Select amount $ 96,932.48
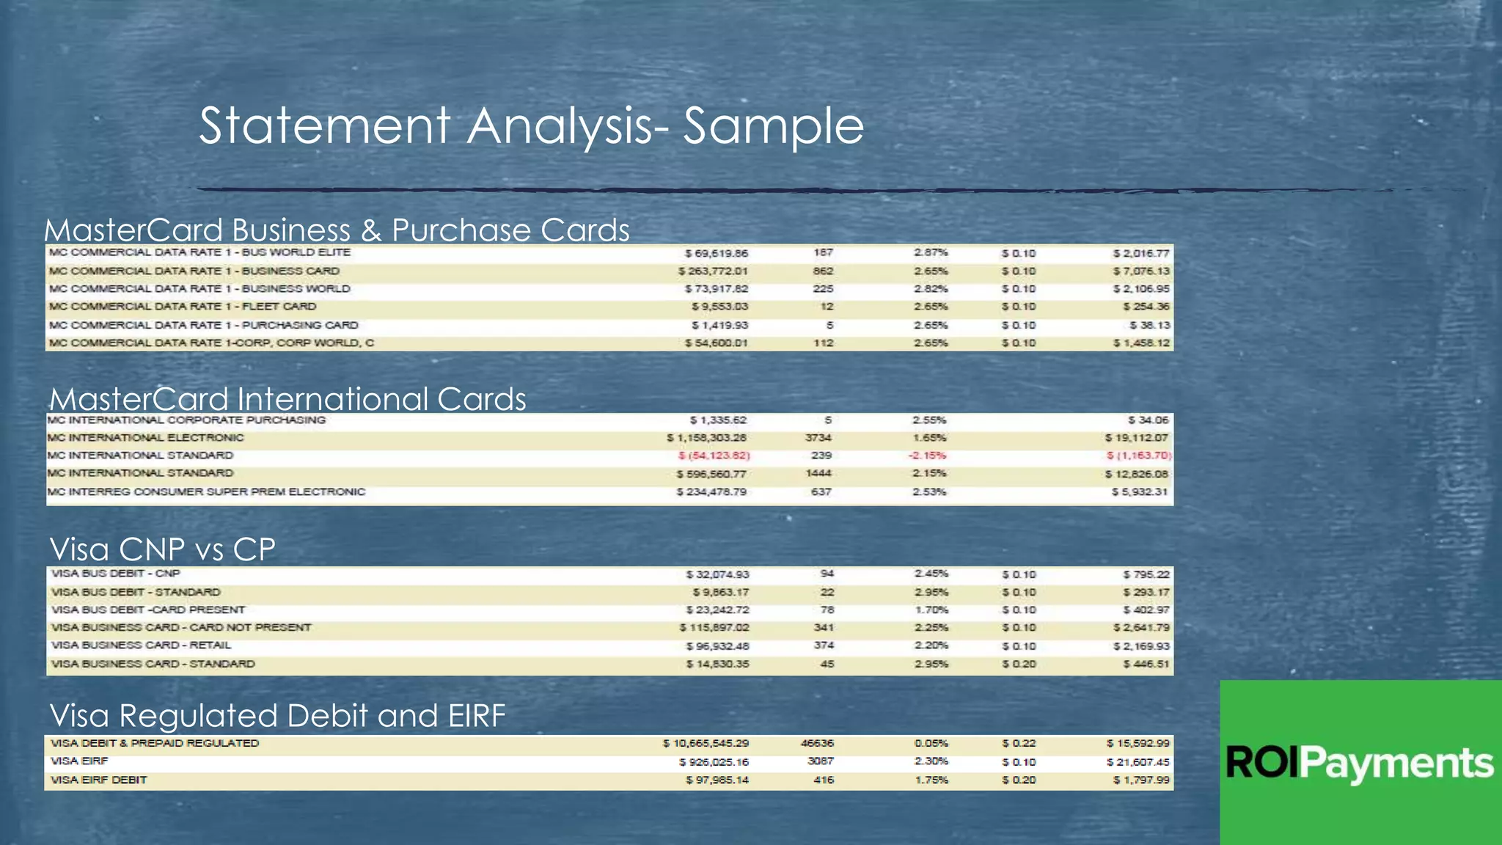This screenshot has width=1502, height=845. tap(717, 646)
